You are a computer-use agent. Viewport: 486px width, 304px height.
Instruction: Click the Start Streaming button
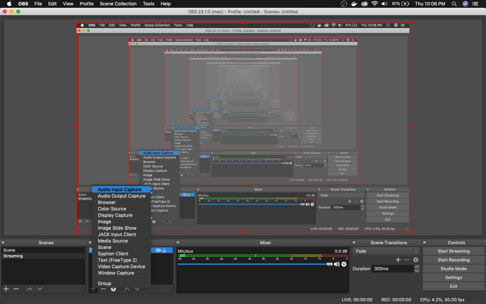[454, 251]
